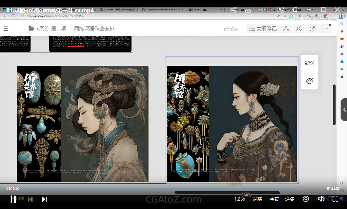Toggle fullscreen mode in the player
The width and height of the screenshot is (347, 209).
[335, 199]
